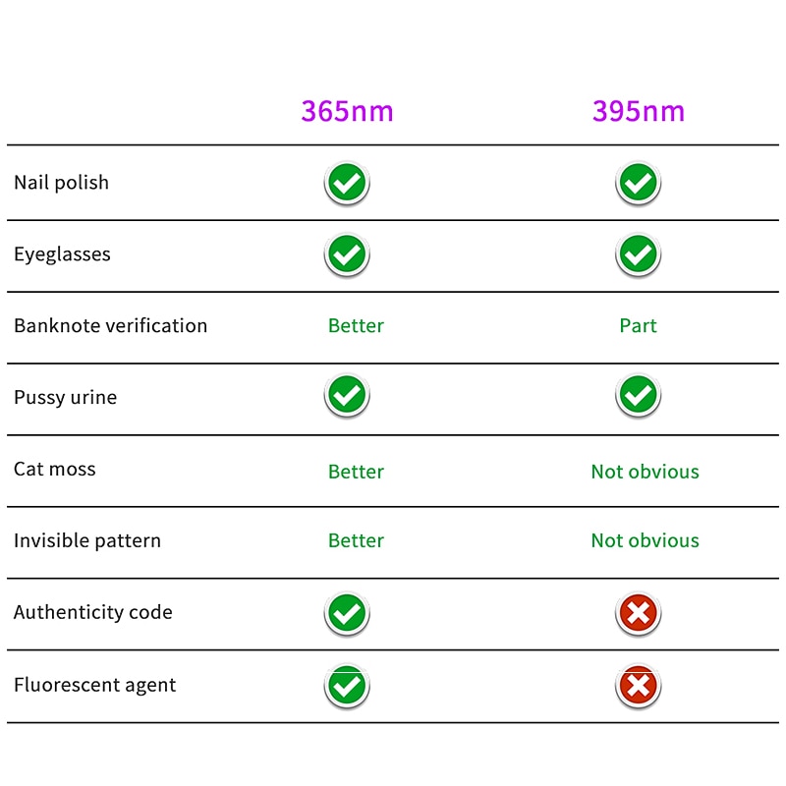Click the 365nm green check for Nail polish
This screenshot has width=786, height=786.
click(347, 183)
